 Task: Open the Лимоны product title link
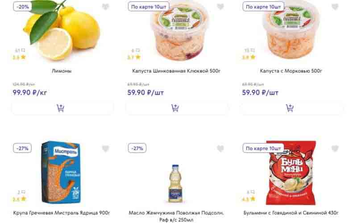62,71
